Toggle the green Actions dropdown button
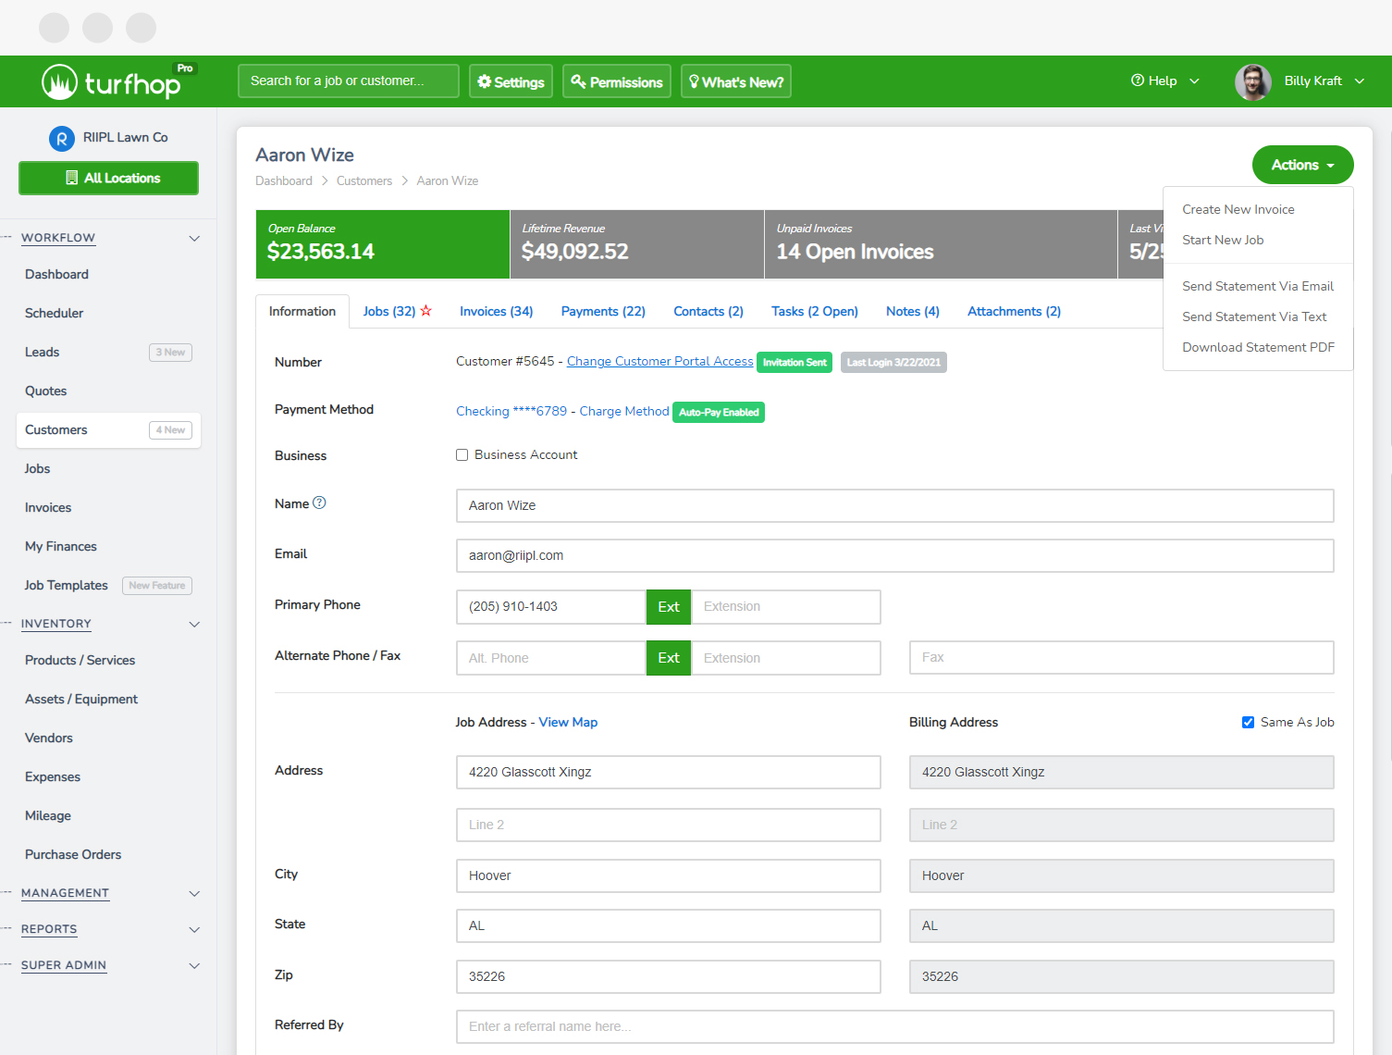 [x=1301, y=165]
